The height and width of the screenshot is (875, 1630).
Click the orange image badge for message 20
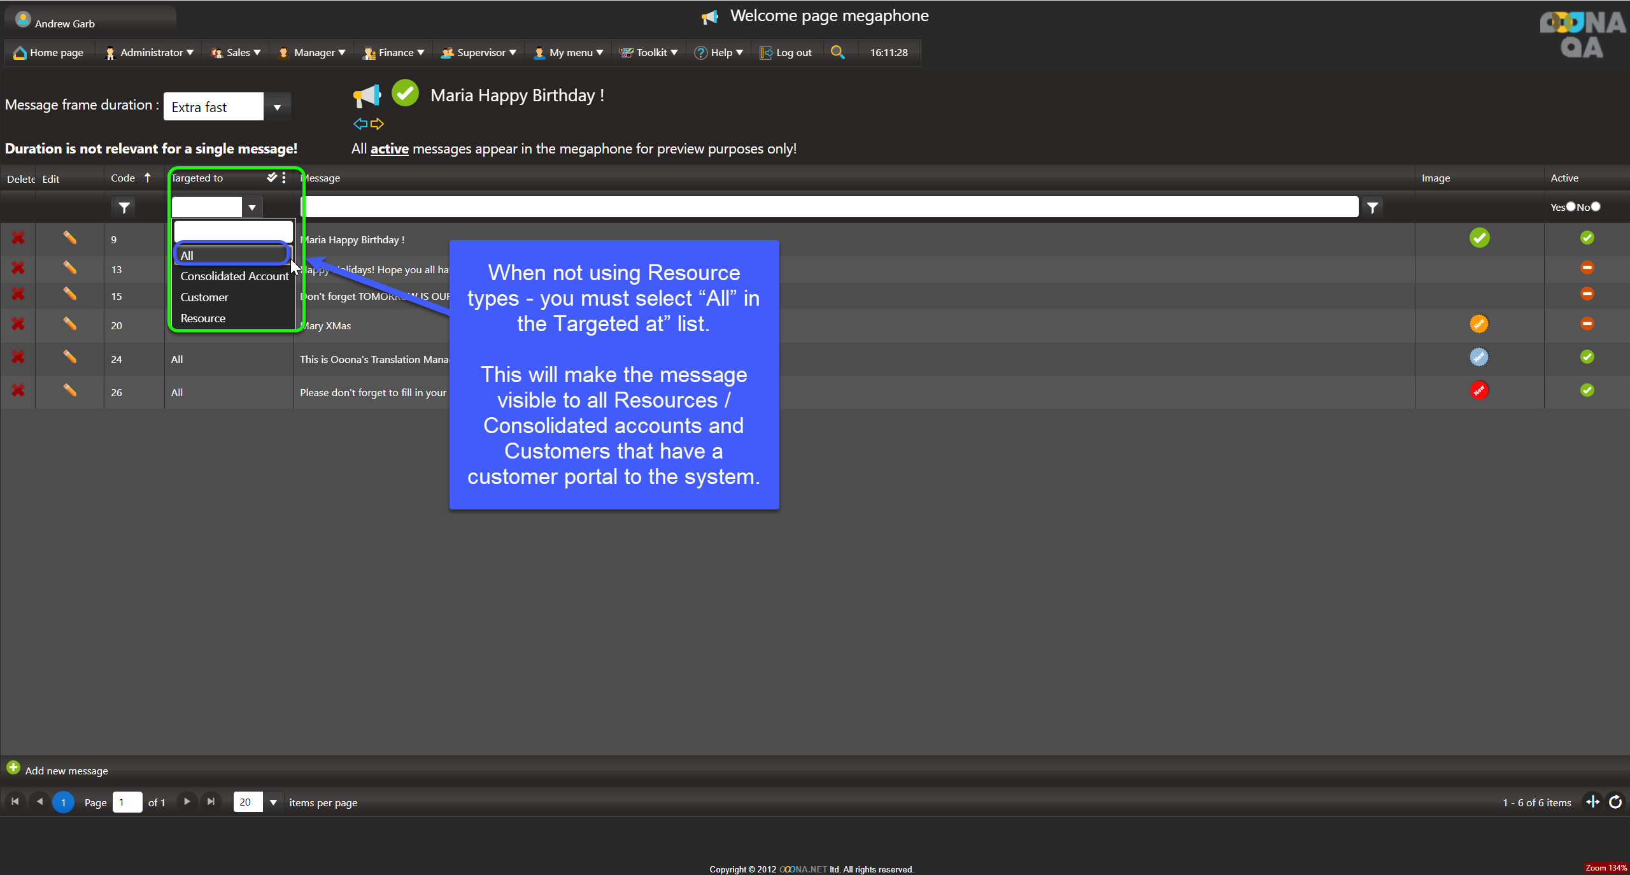click(1478, 324)
